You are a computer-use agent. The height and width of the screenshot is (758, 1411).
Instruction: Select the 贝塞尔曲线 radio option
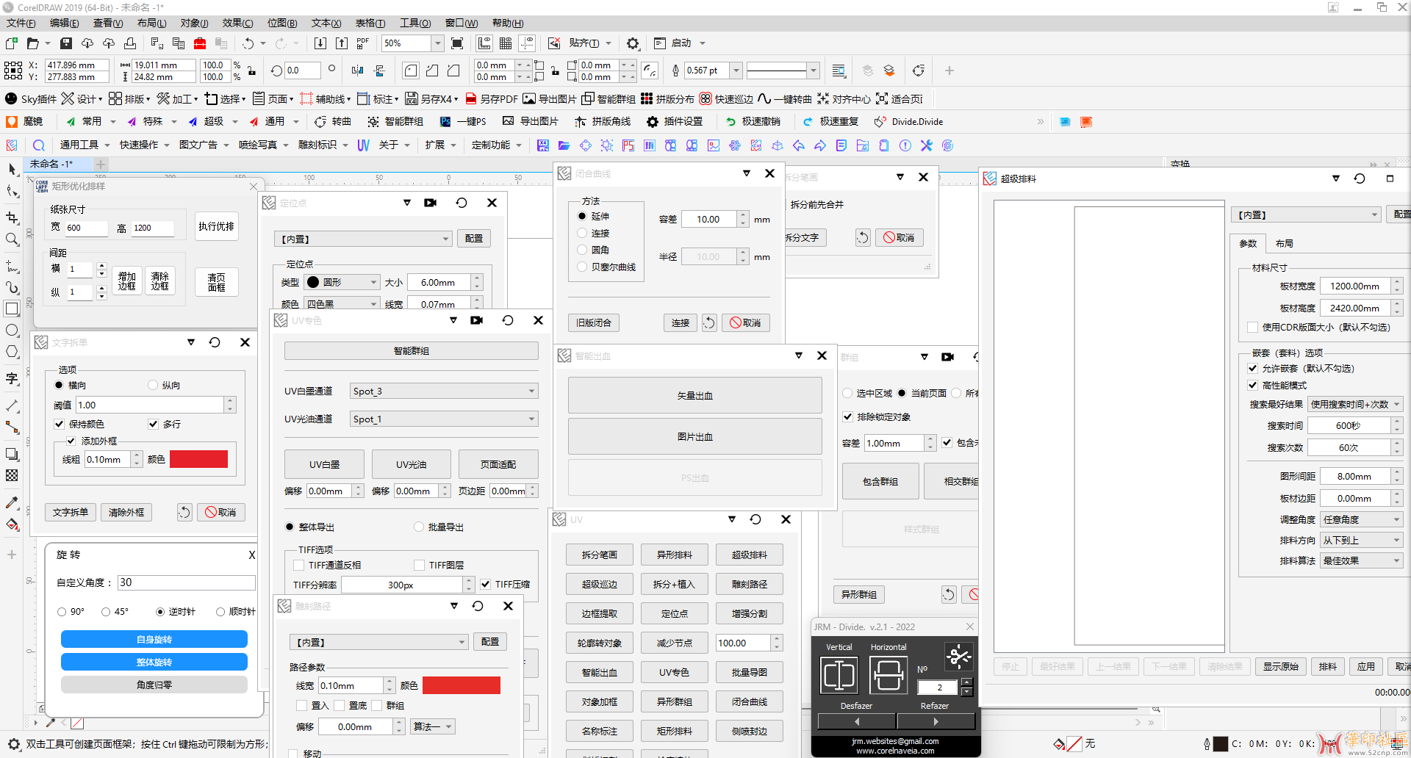point(582,267)
